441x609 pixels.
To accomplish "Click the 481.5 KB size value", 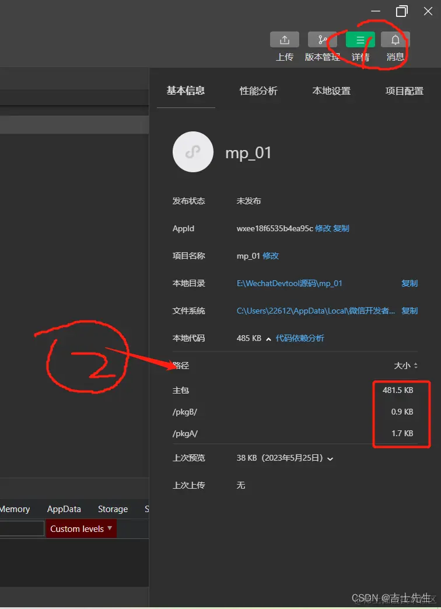I will click(398, 390).
